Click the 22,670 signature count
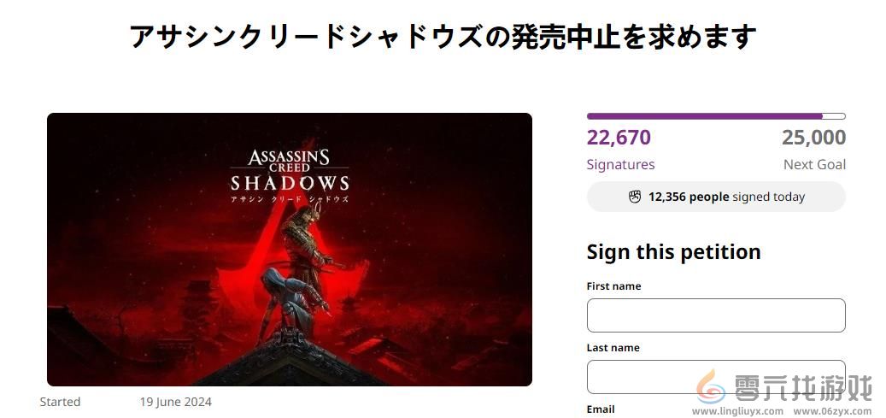Image resolution: width=886 pixels, height=418 pixels. click(619, 138)
